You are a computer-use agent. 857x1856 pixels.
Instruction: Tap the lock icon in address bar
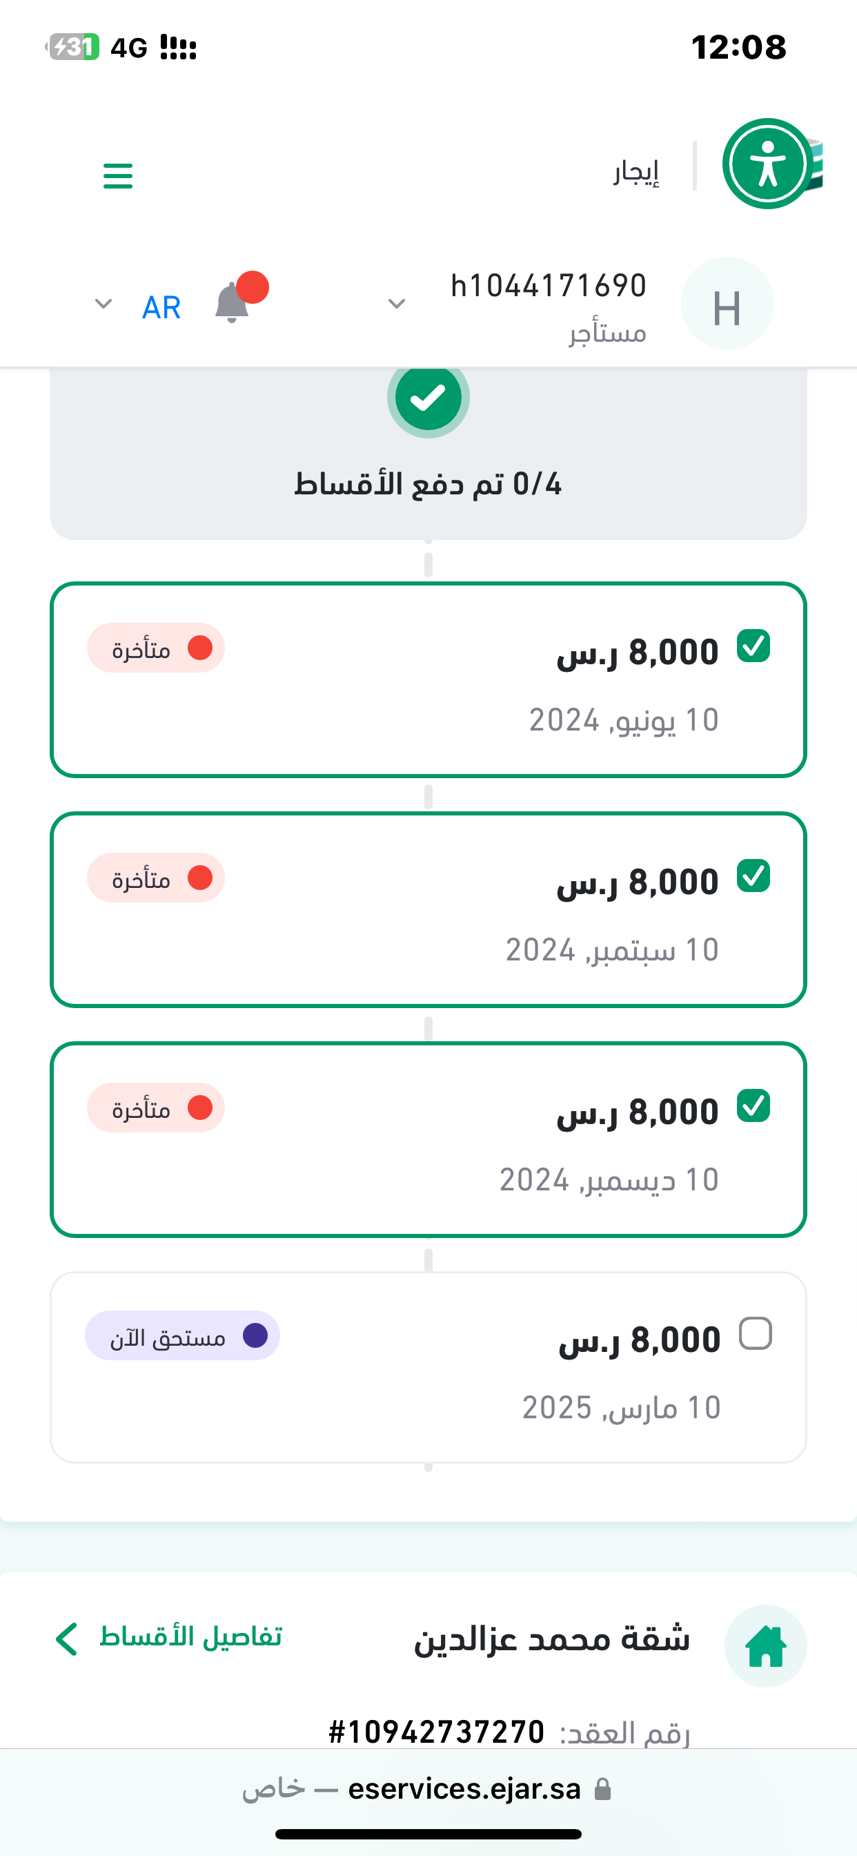click(x=603, y=1789)
